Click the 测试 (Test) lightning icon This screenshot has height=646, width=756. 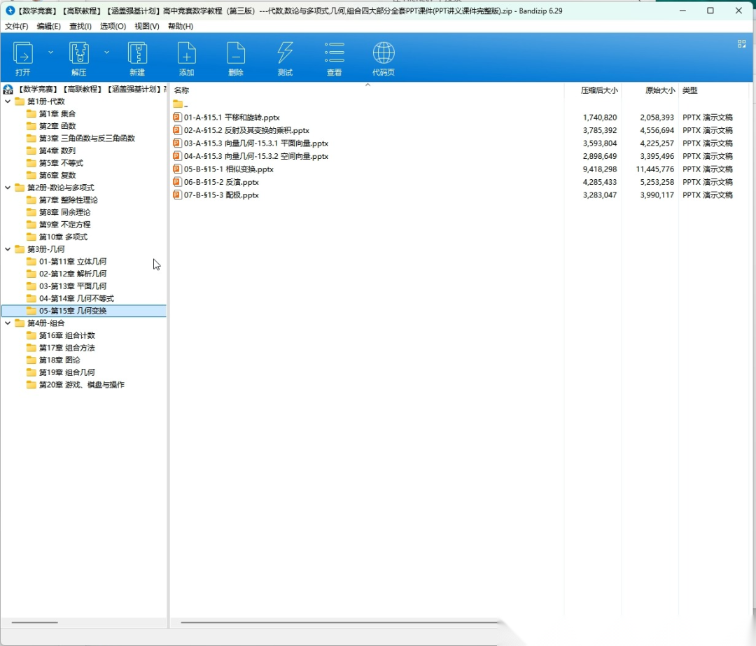pos(285,54)
